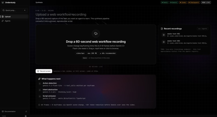217x117 pixels.
Task: Click the Redis status badge
Action: (x=165, y=2)
